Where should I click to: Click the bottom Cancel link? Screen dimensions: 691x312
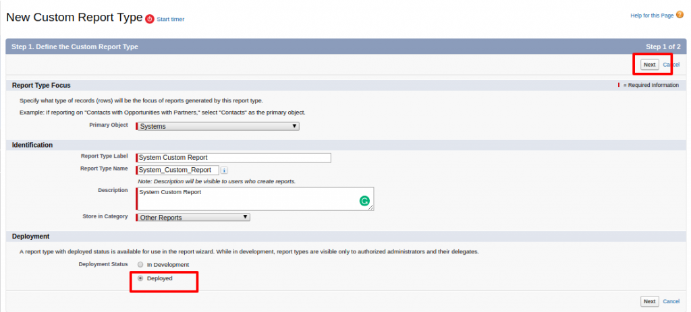tap(671, 301)
